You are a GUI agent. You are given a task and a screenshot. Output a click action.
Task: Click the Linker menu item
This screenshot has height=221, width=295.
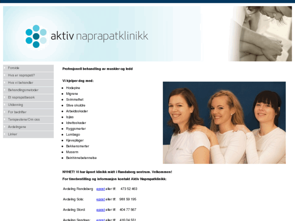click(x=28, y=134)
